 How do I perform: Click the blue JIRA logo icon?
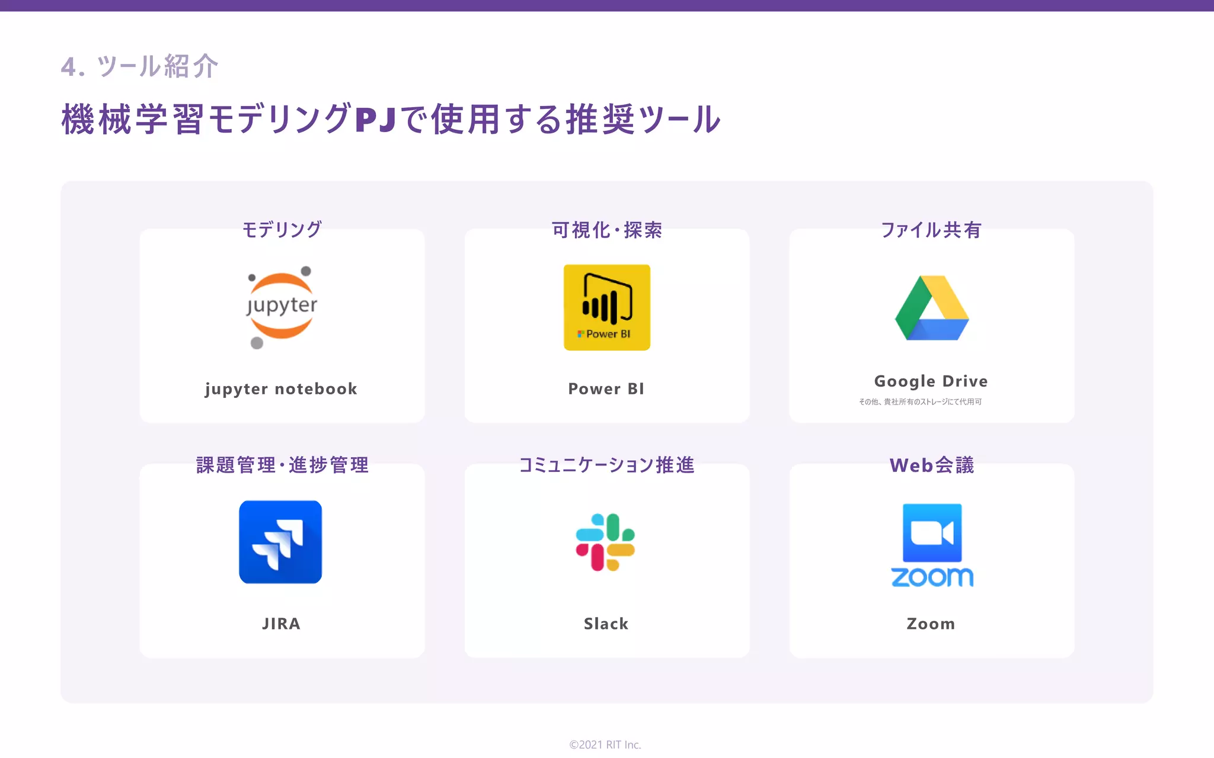(280, 542)
